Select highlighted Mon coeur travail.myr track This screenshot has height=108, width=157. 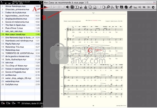click(x=20, y=34)
